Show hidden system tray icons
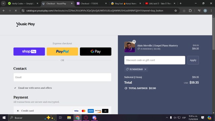The width and height of the screenshot is (215, 121). pyautogui.click(x=167, y=118)
